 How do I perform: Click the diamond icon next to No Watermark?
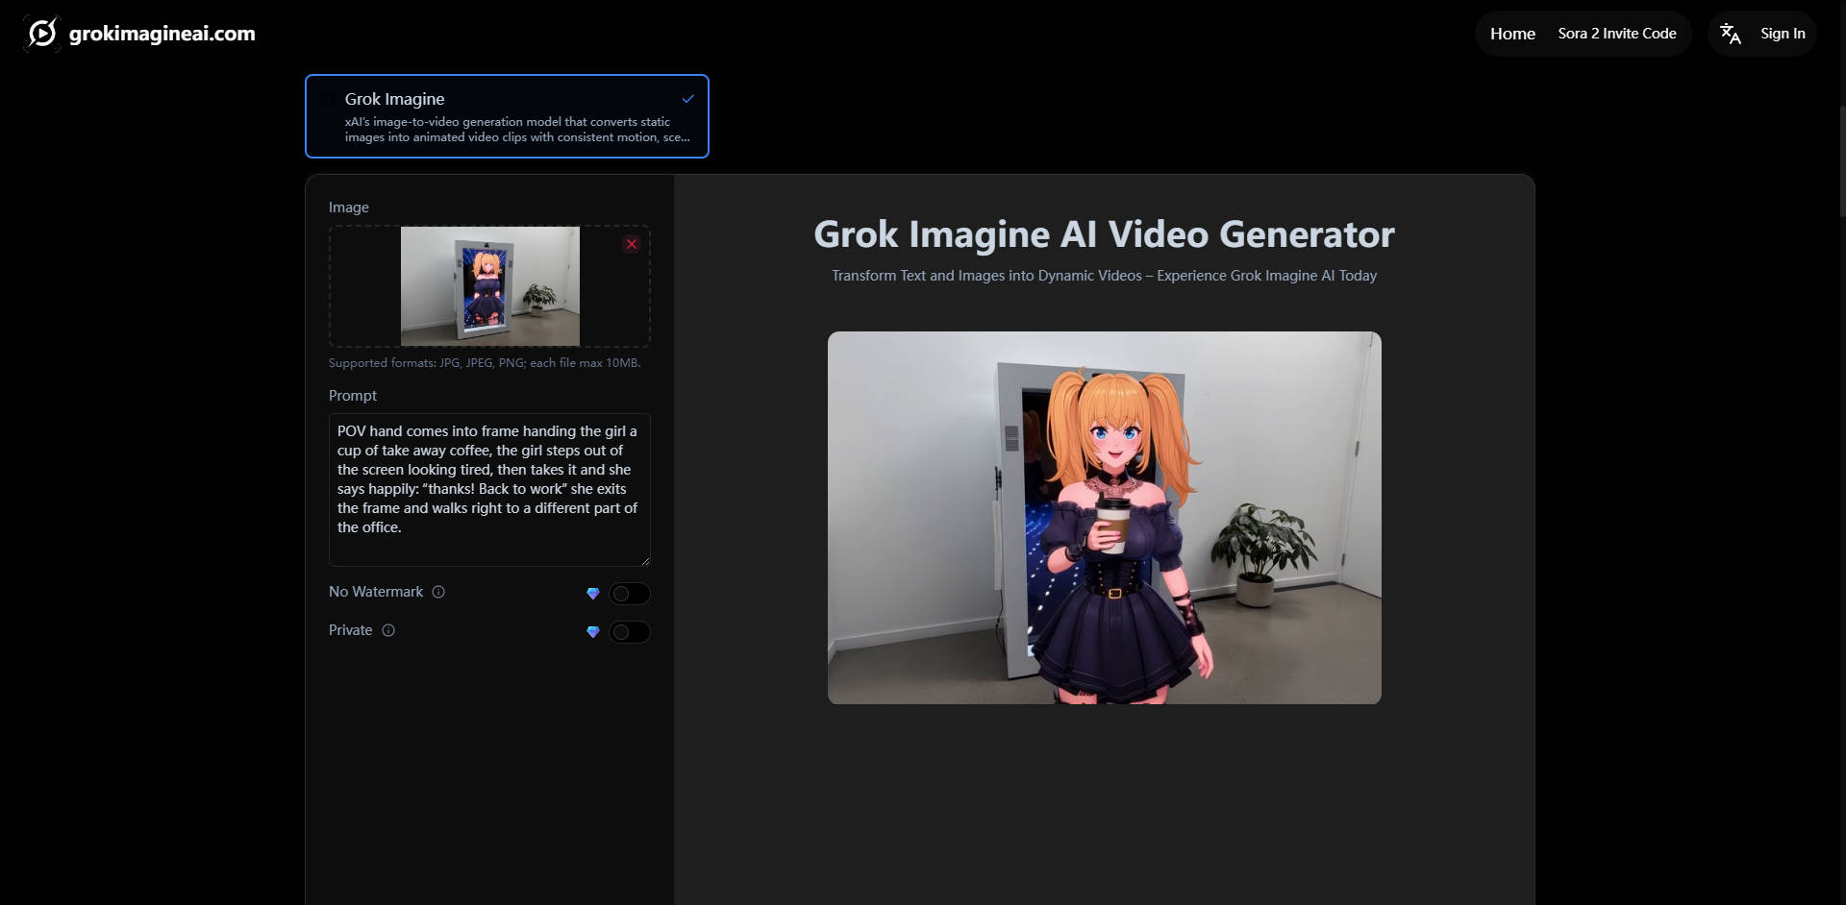point(593,593)
